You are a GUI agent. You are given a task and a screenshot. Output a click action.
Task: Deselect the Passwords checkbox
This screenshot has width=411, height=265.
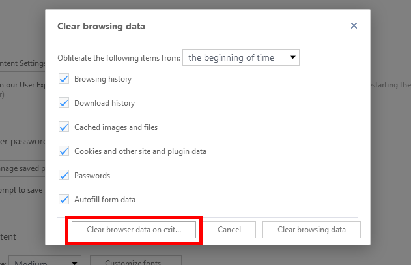pos(64,176)
